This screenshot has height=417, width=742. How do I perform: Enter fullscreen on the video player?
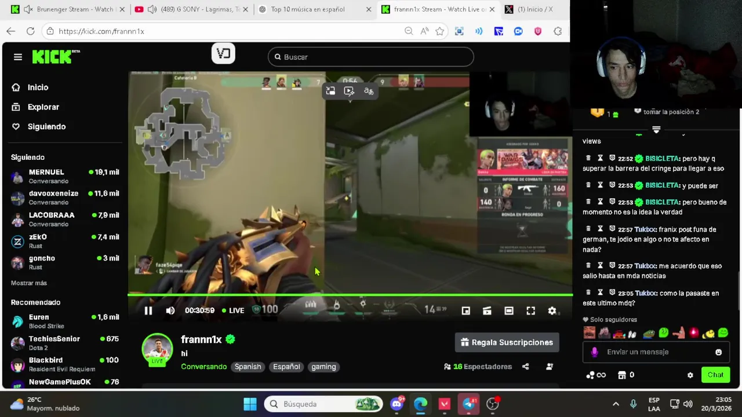[x=530, y=311]
